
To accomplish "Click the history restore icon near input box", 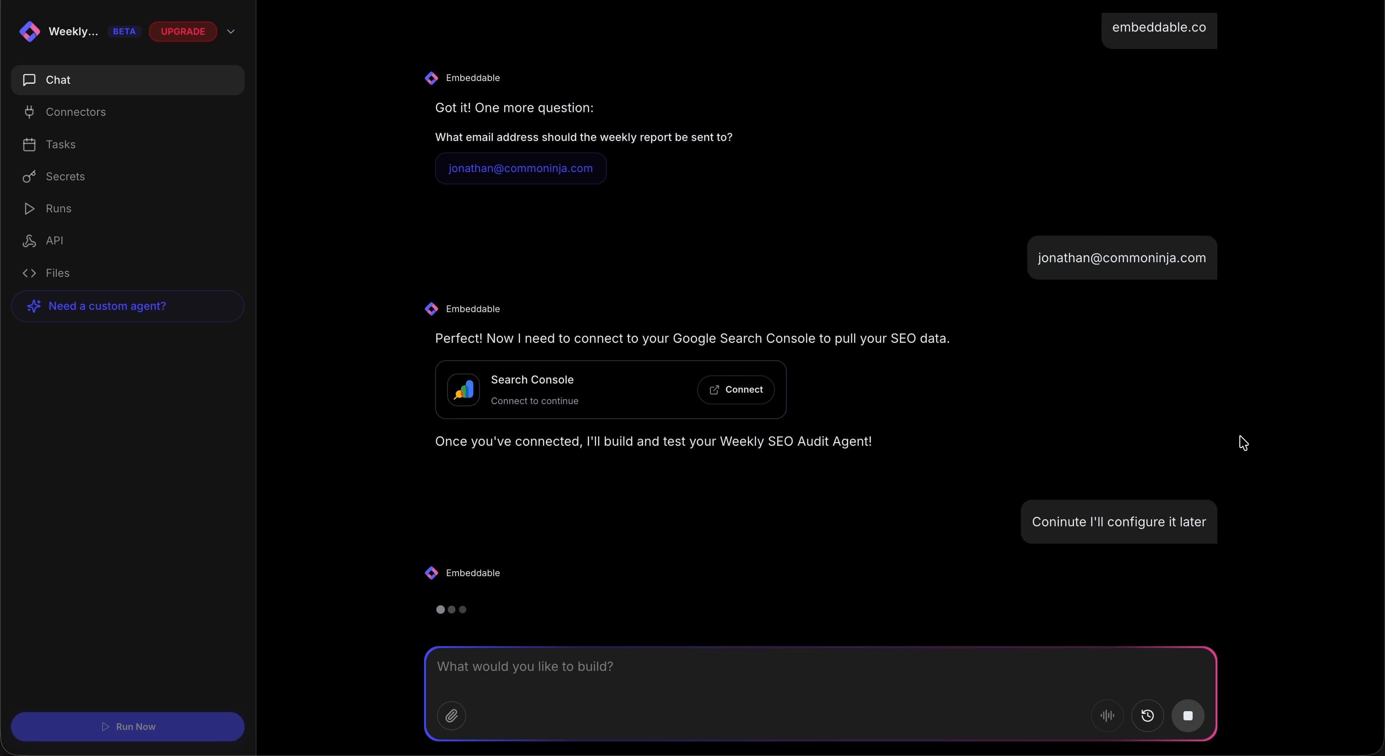I will point(1148,716).
